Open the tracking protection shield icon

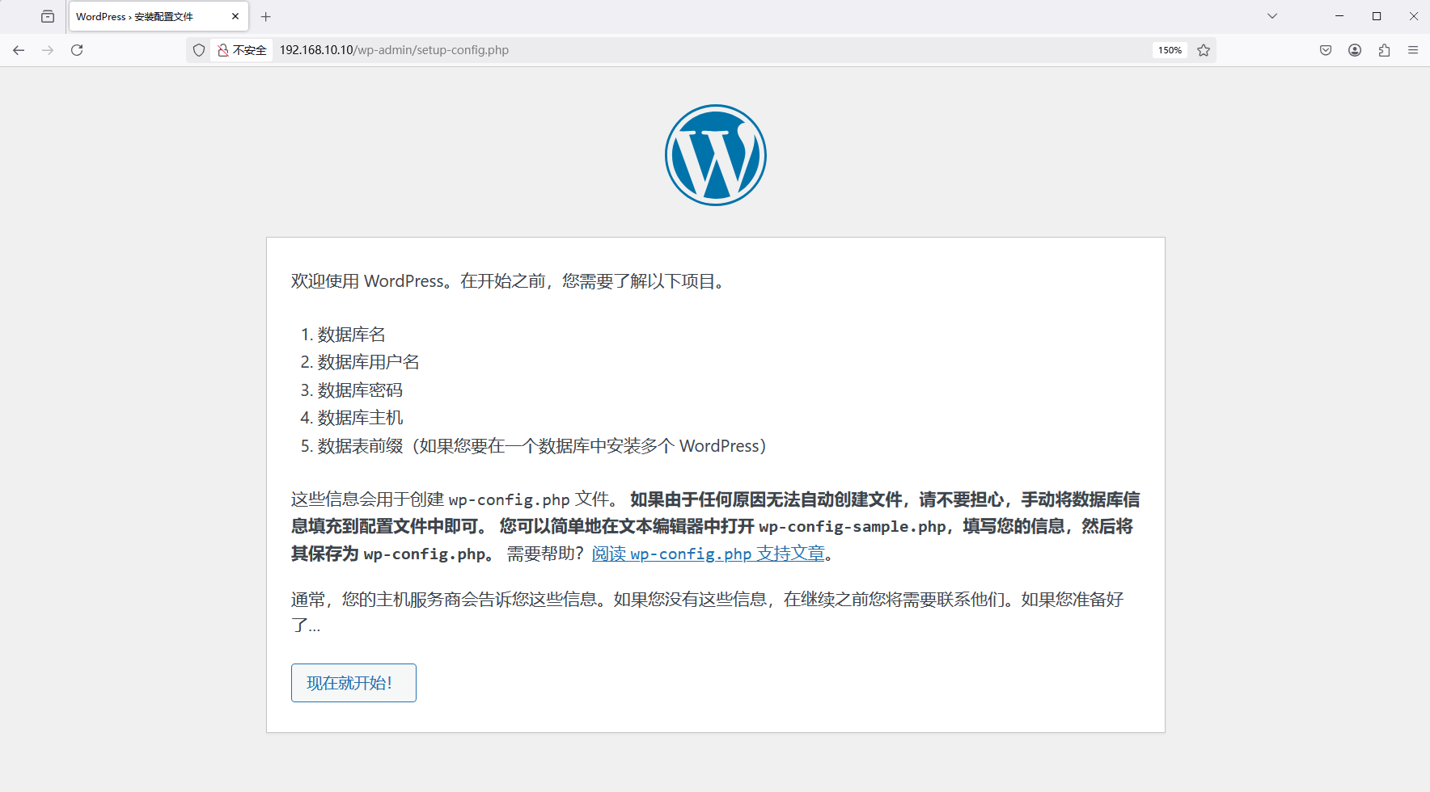tap(199, 50)
